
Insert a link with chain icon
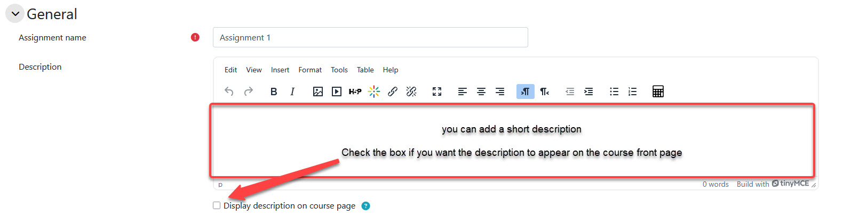click(x=393, y=92)
